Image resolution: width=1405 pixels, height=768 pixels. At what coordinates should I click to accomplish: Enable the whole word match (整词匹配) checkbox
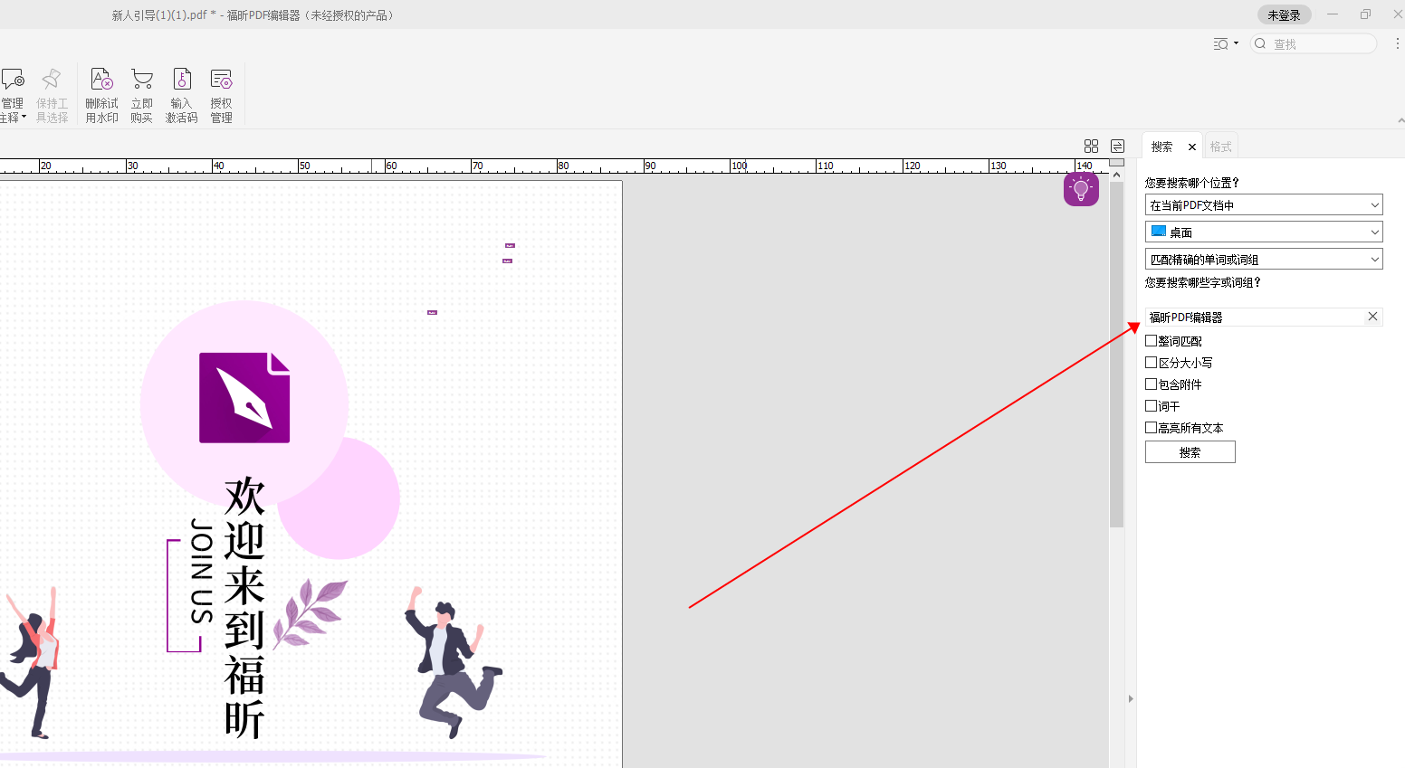pos(1152,341)
